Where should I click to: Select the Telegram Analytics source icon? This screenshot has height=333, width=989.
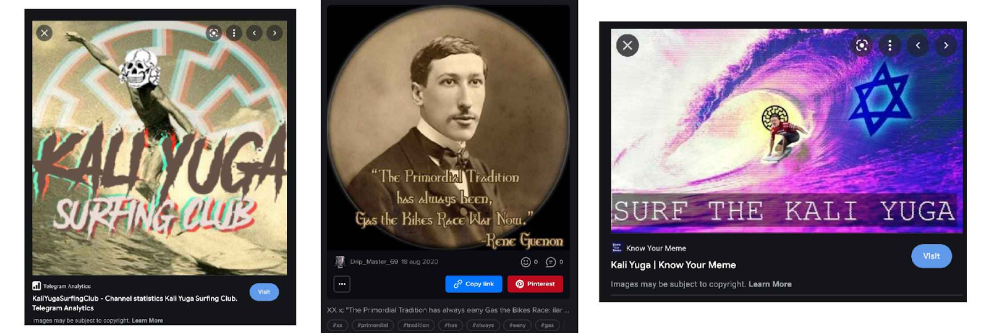pyautogui.click(x=36, y=285)
